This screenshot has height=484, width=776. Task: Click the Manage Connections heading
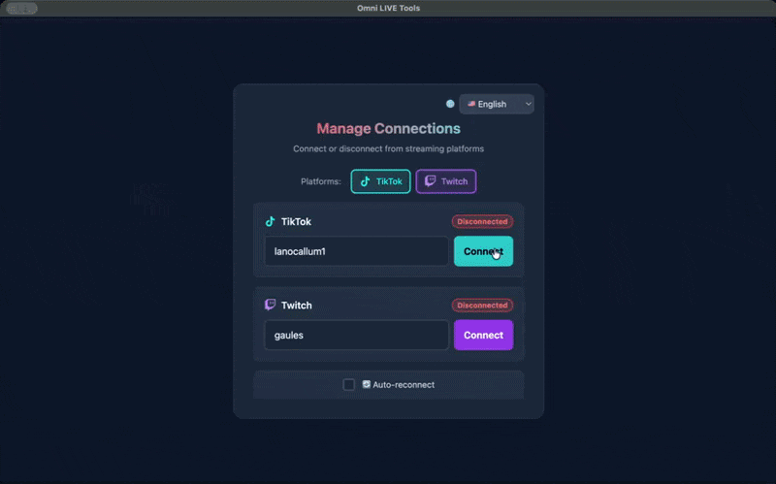coord(389,129)
